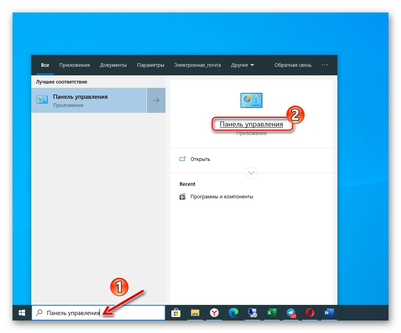Click the Windows Start button

22,313
